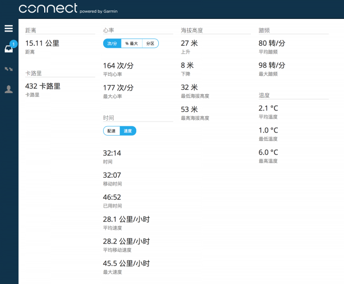
Task: Click the 45.5 公里/小时 max speed
Action: [x=126, y=263]
